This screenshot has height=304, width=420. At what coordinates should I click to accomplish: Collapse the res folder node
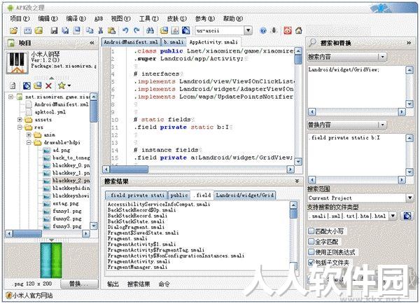(x=20, y=127)
